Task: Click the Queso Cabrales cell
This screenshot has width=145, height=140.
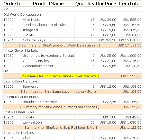Action: [x=48, y=61]
